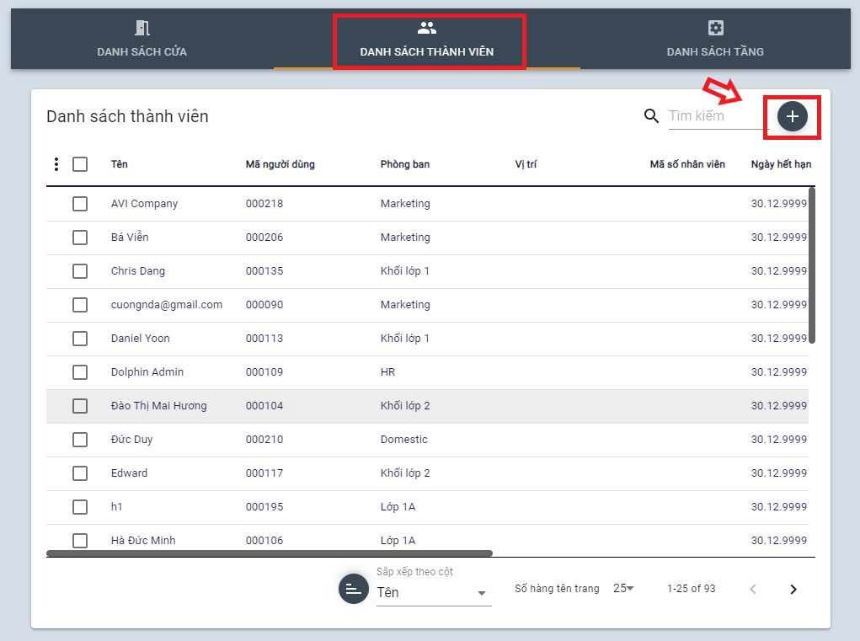860x641 pixels.
Task: Open the Sắp xếp theo cột dropdown
Action: 431,593
